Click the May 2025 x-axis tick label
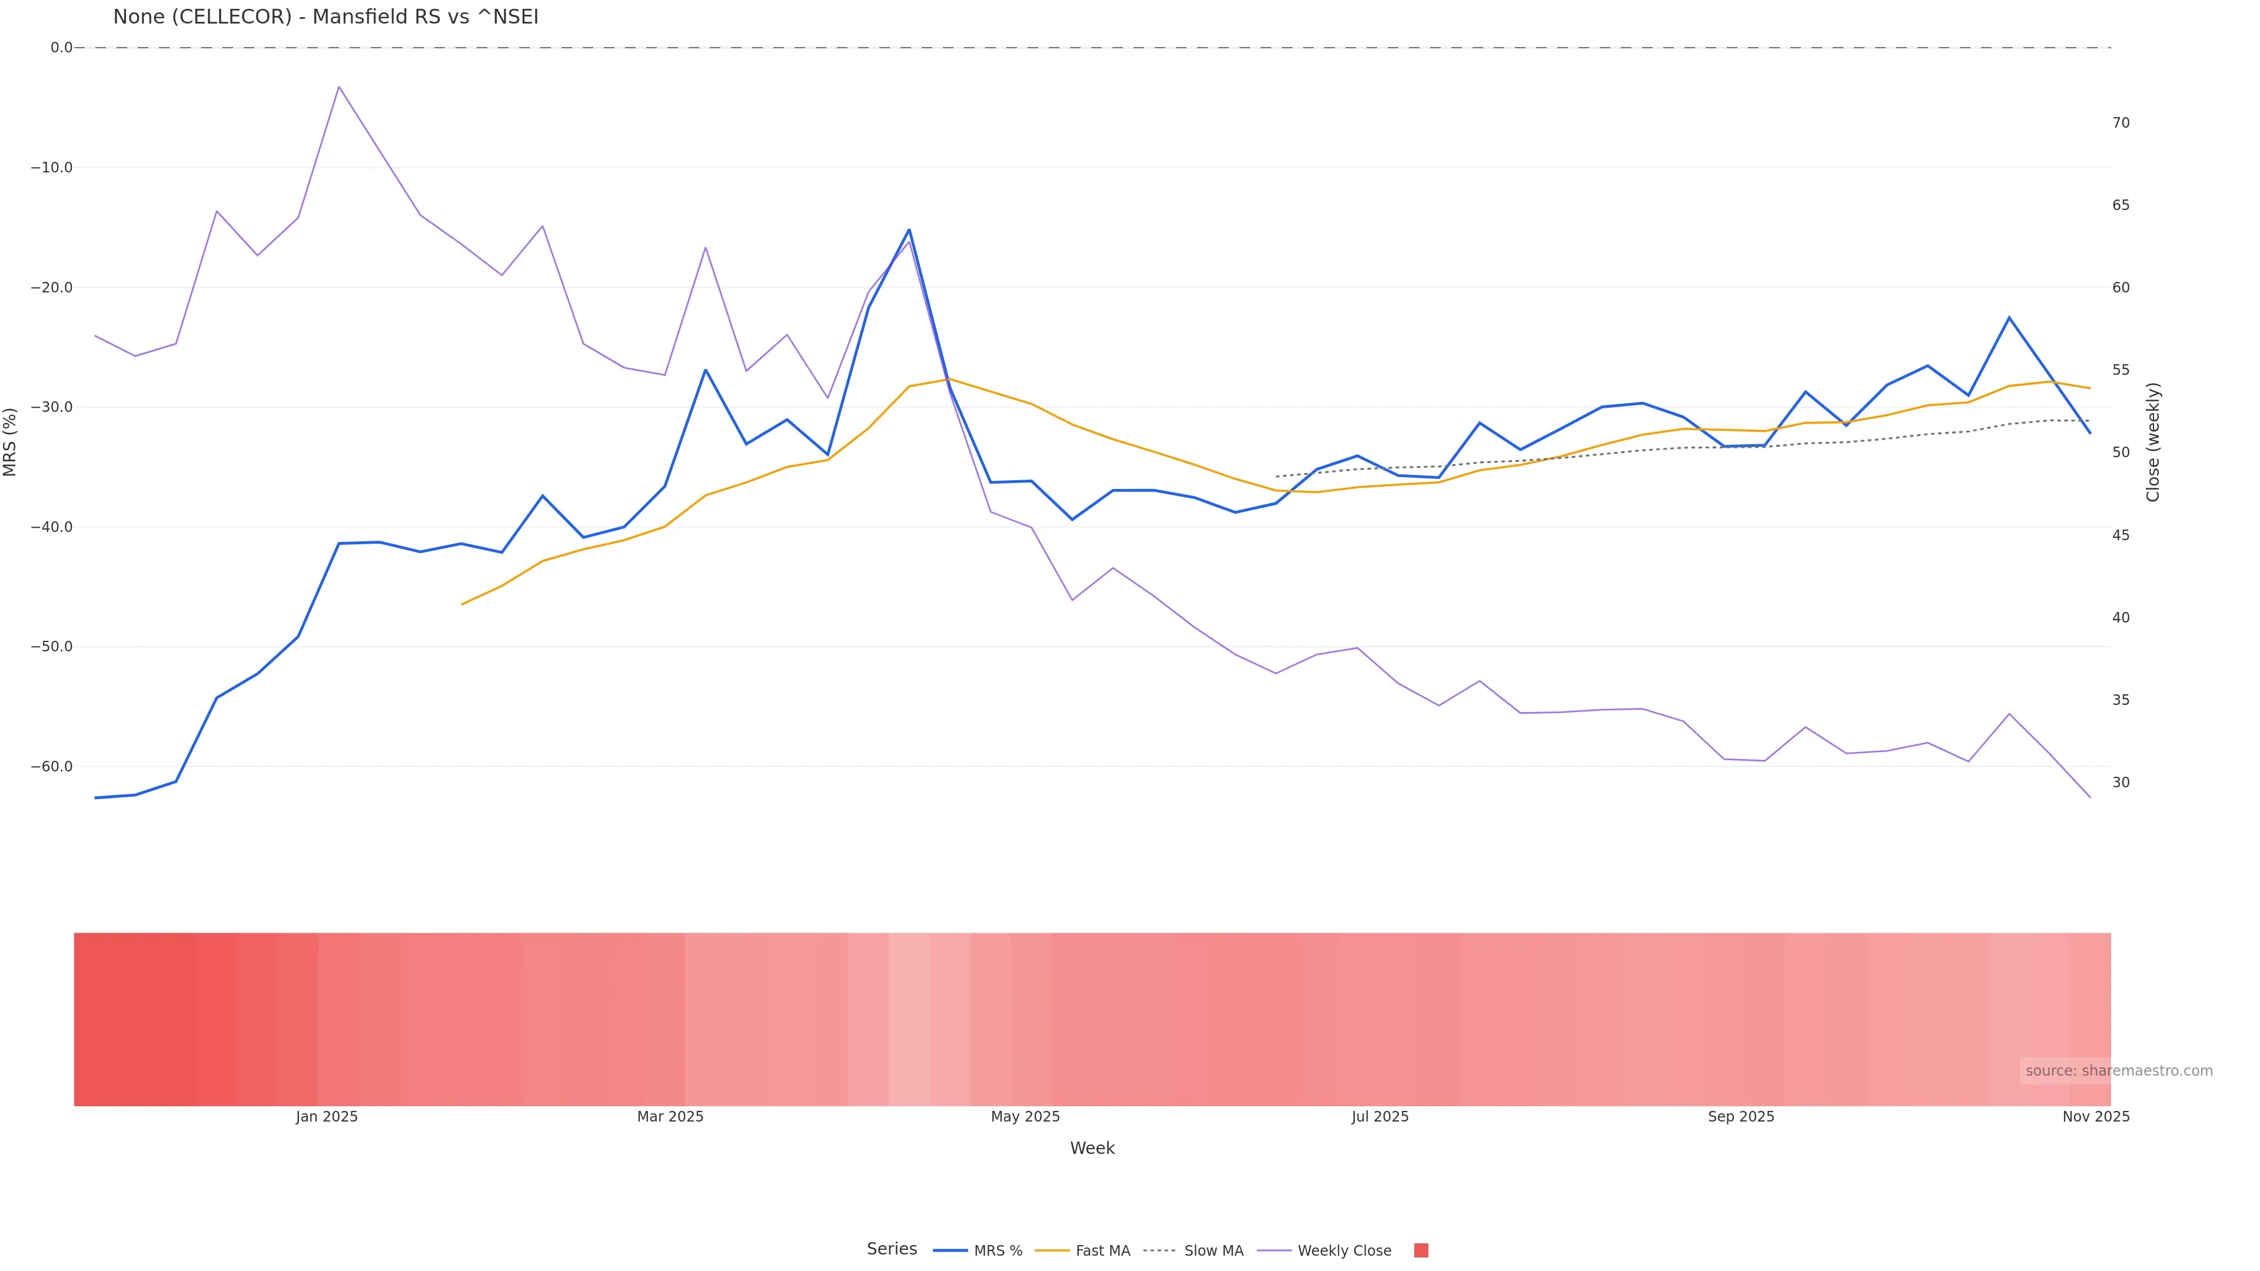The image size is (2260, 1271). coord(1025,1117)
